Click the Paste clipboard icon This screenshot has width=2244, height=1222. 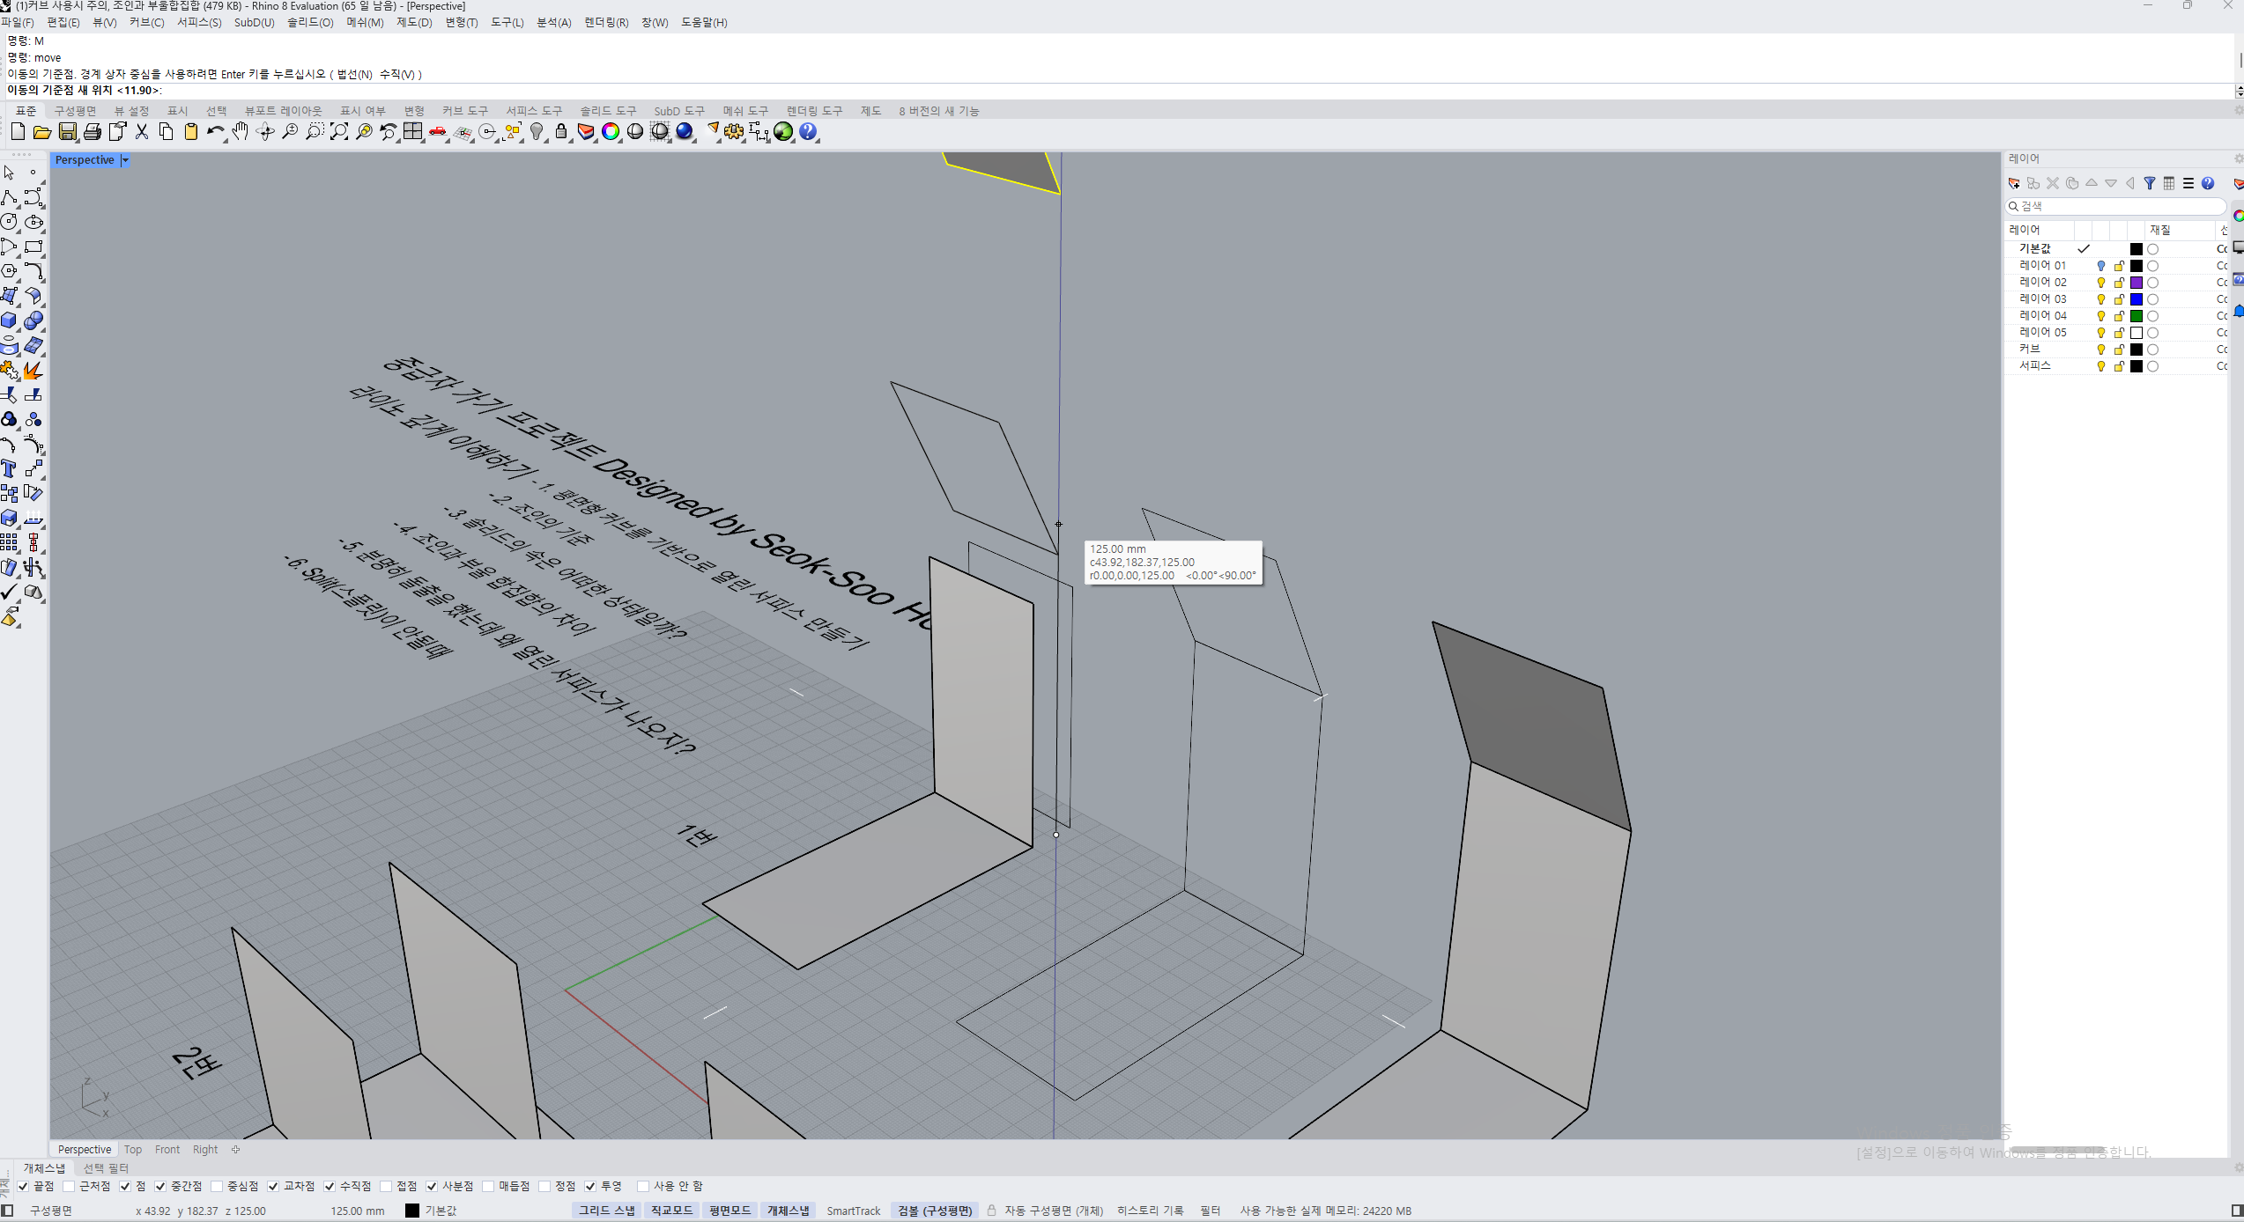pos(190,132)
